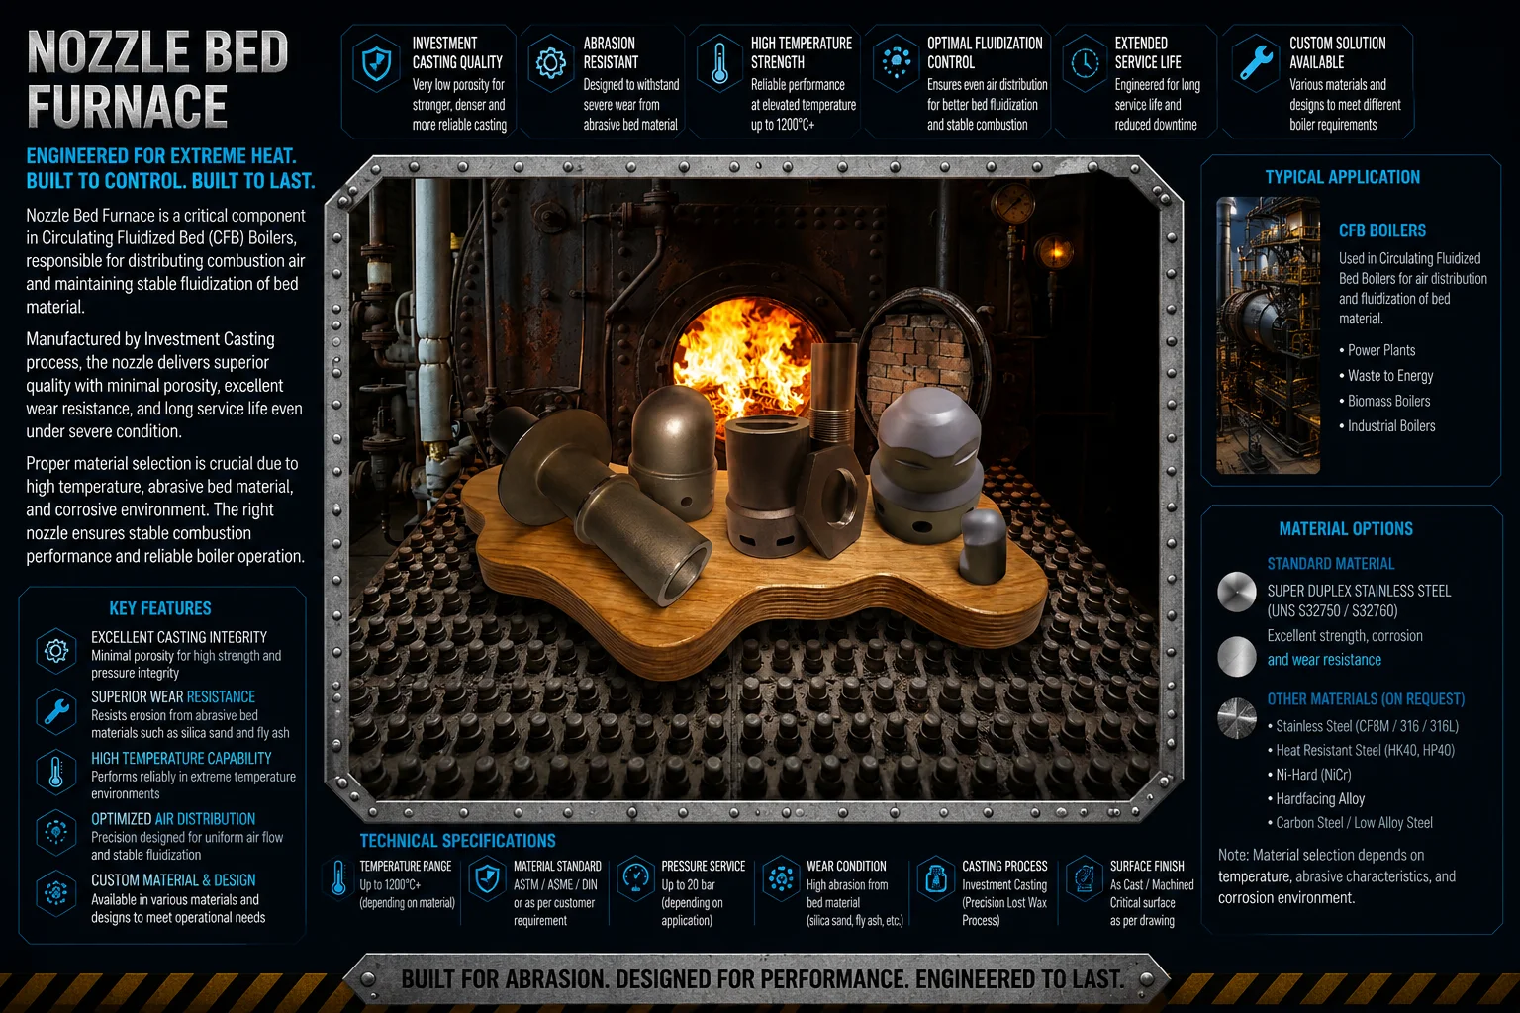Click the 'MATERIAL OPTIONS' heading
Viewport: 1520px width, 1013px height.
pyautogui.click(x=1346, y=529)
